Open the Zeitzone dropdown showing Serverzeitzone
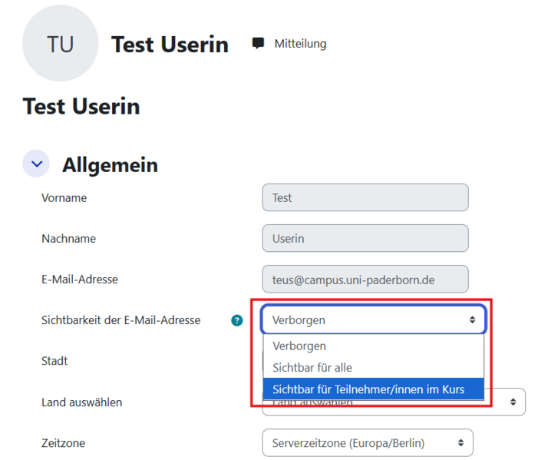The width and height of the screenshot is (538, 460). pos(367,442)
